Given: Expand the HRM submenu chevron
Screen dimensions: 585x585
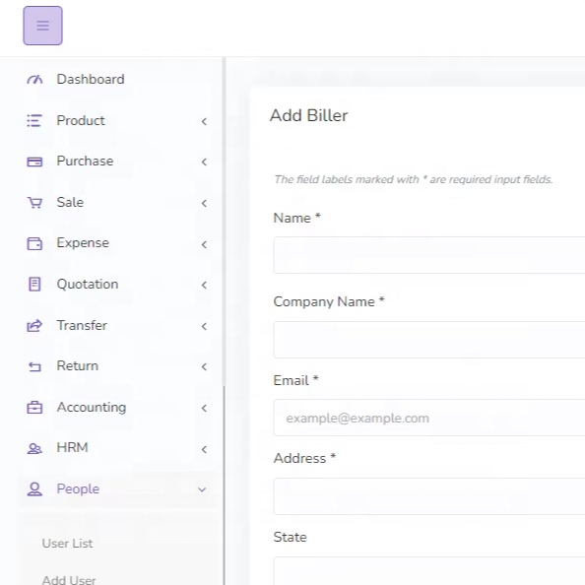Looking at the screenshot, I should [x=204, y=449].
